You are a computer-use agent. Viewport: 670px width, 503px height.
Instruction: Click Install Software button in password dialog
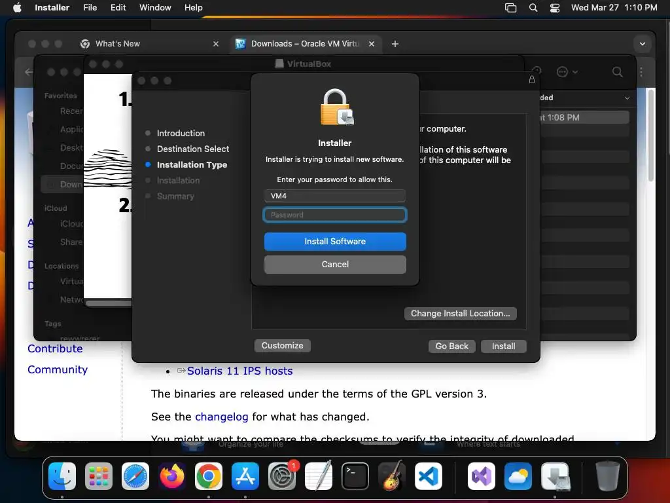[x=335, y=241]
